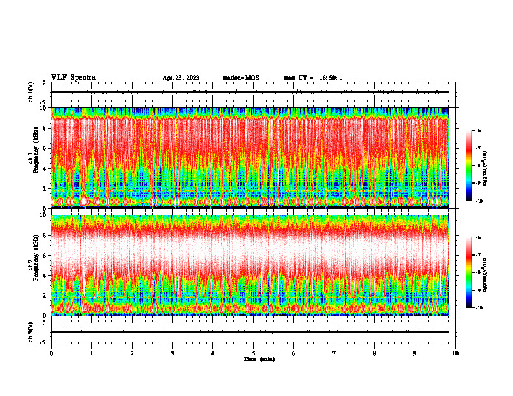Click the 'station=MOS' header label

[x=241, y=78]
